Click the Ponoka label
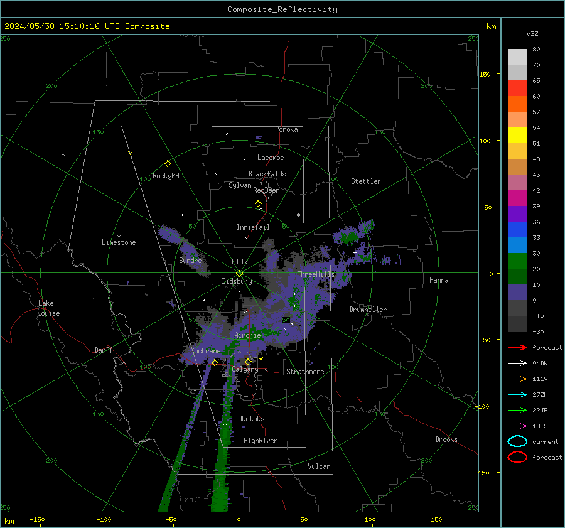This screenshot has height=528, width=565. [x=286, y=129]
